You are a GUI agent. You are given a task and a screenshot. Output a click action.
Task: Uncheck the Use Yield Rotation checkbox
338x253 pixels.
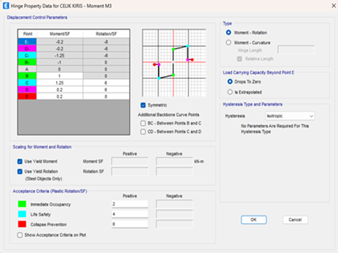coord(20,171)
